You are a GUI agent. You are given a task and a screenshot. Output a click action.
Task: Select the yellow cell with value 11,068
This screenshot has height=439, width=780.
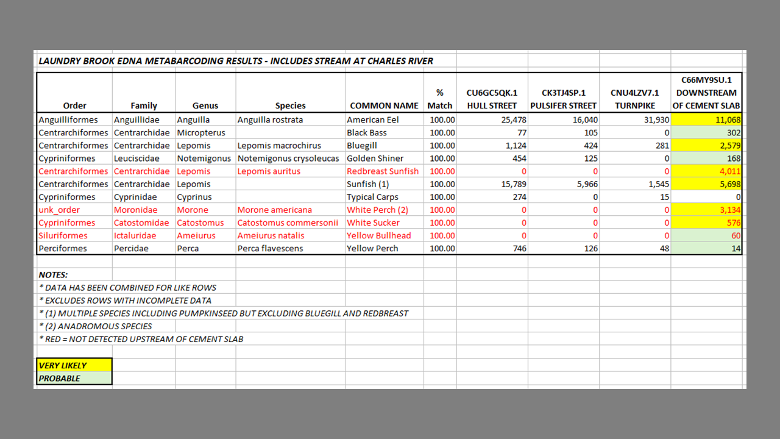pos(707,120)
